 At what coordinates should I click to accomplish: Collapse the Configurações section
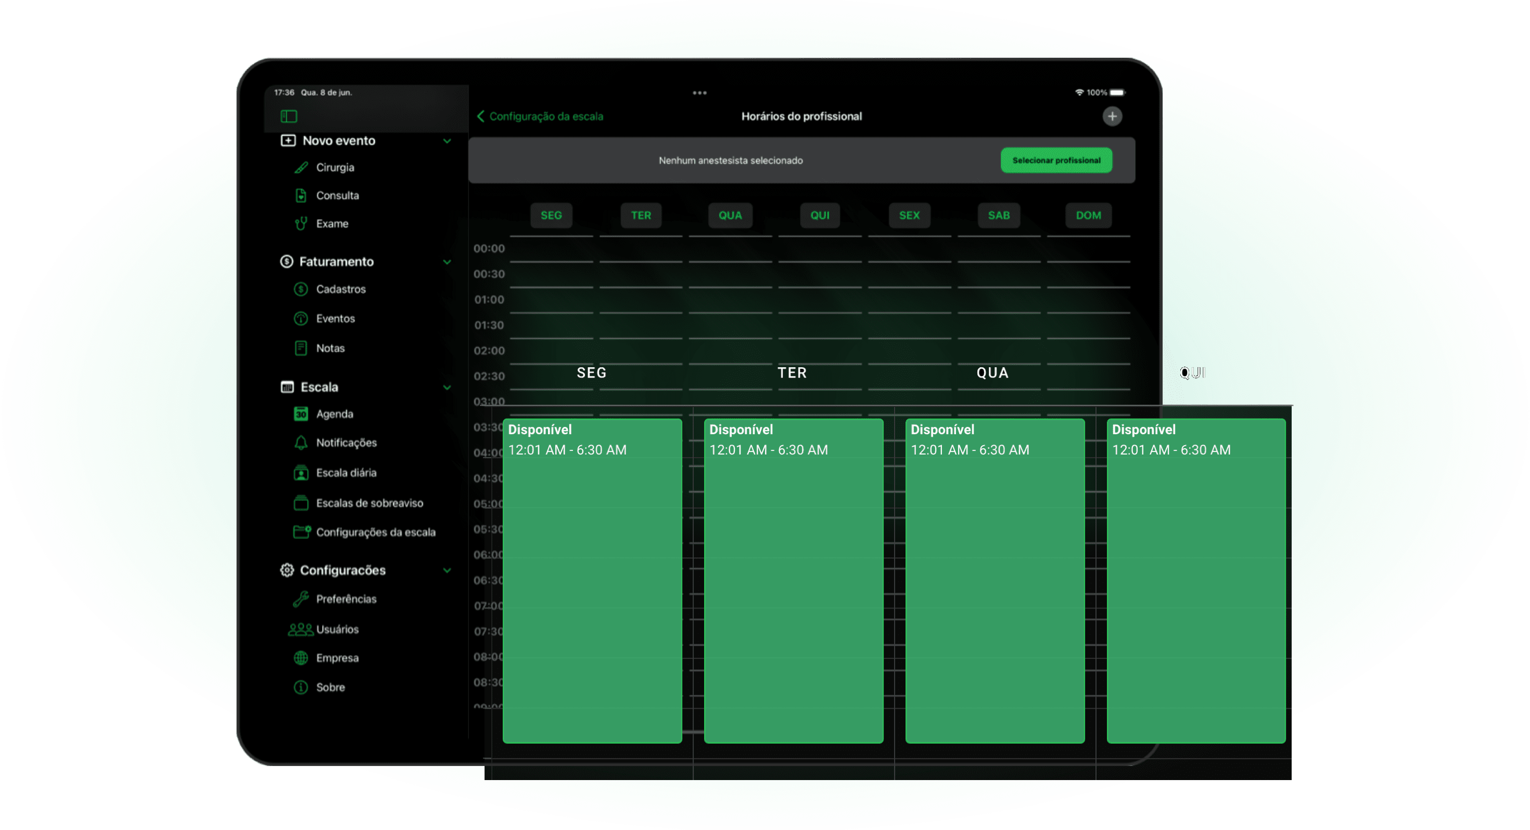(x=447, y=571)
